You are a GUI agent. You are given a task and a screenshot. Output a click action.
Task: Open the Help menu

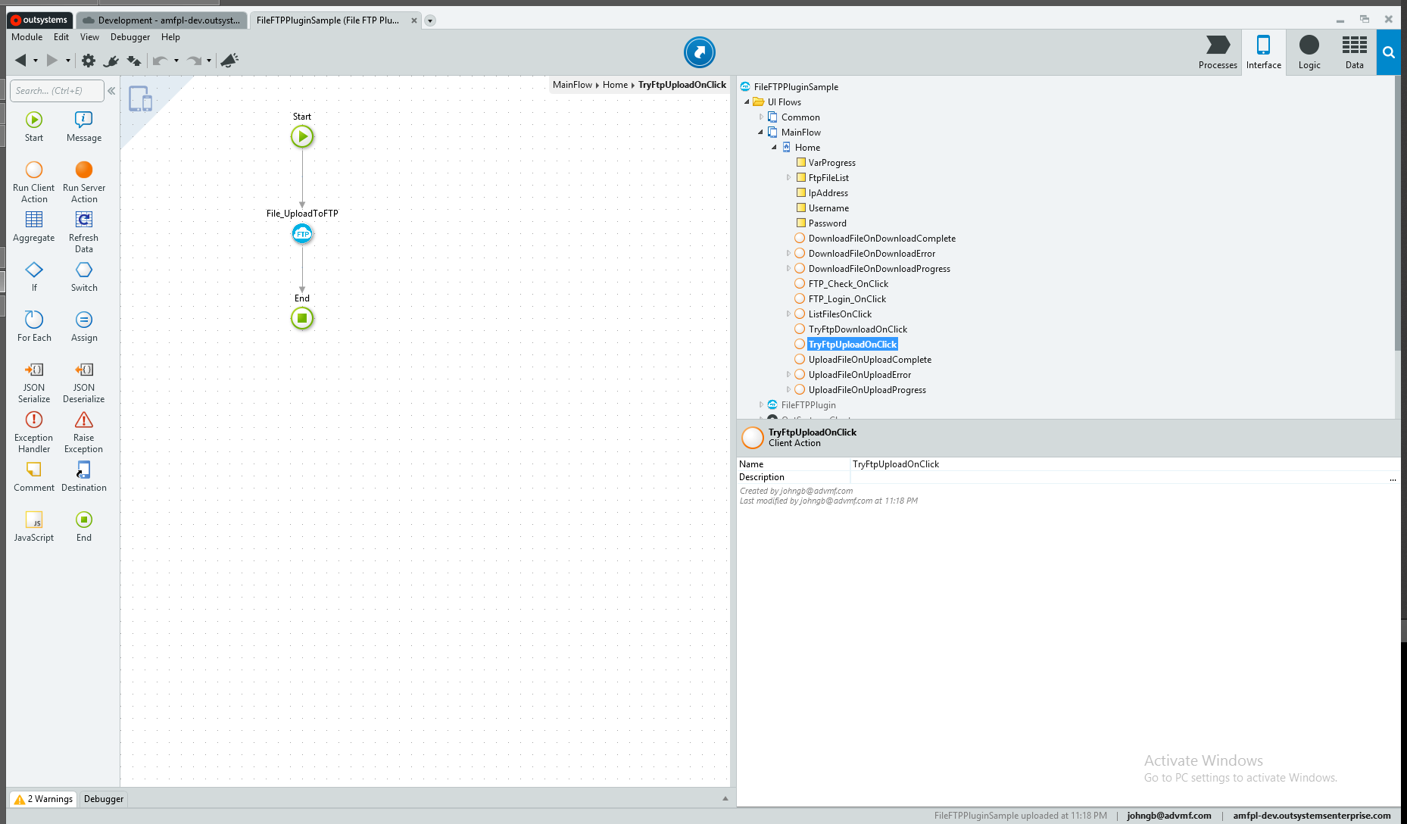click(x=170, y=37)
